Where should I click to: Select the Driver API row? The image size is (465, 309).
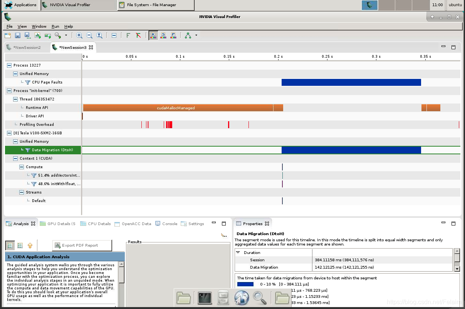(x=43, y=116)
